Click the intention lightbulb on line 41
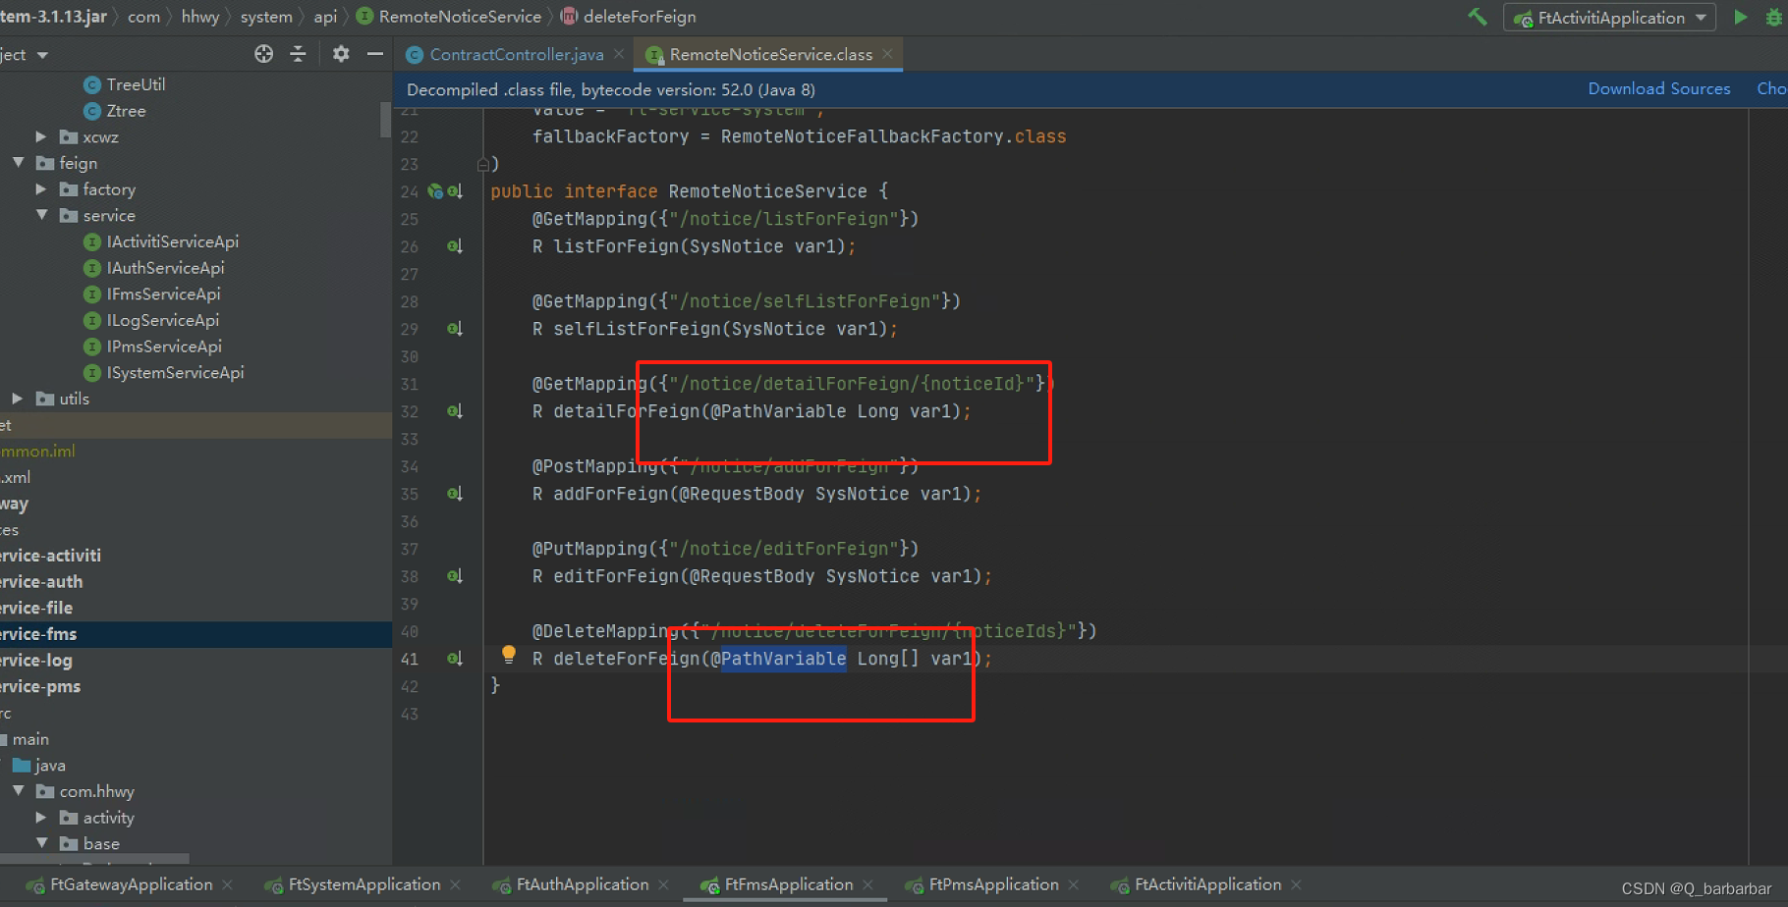This screenshot has height=907, width=1788. pos(509,654)
